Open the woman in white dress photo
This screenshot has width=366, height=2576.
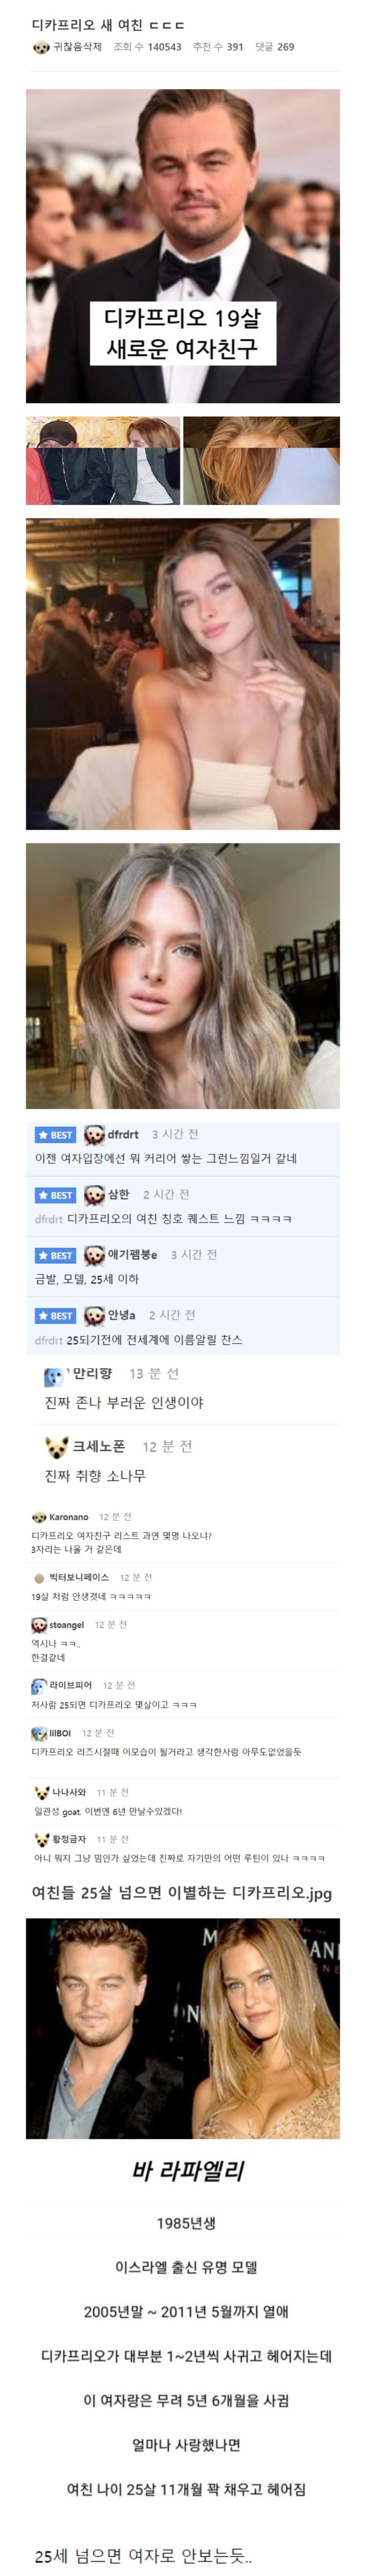(182, 674)
